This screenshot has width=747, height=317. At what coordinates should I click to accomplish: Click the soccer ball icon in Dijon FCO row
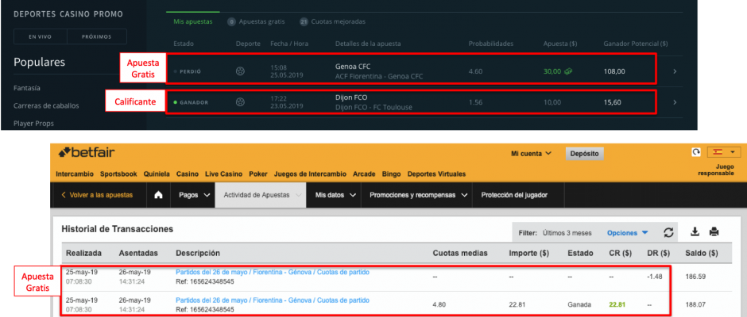[x=241, y=102]
